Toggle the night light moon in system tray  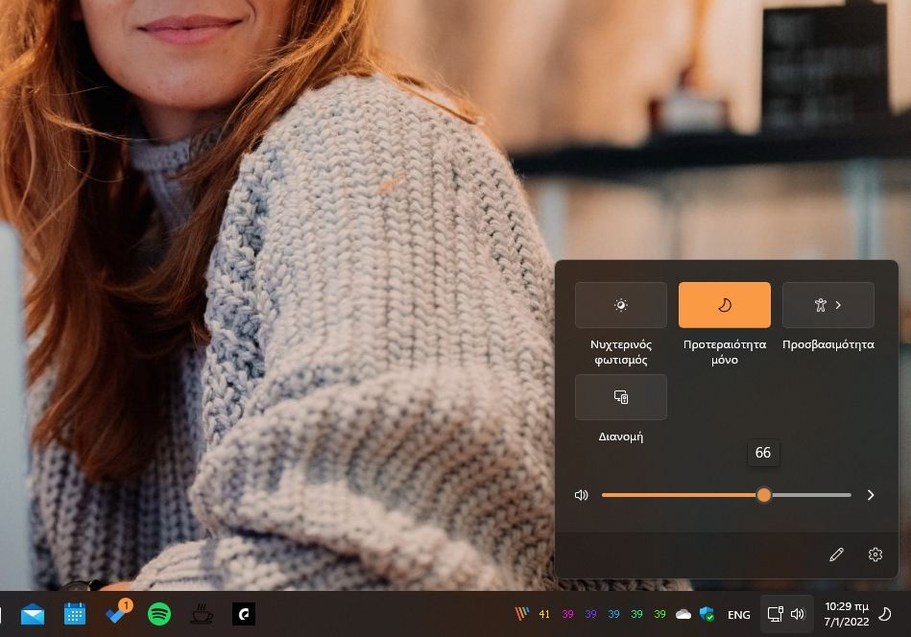(x=884, y=614)
